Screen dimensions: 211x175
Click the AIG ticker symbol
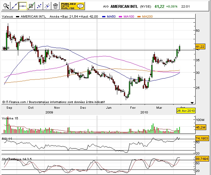point(106,7)
